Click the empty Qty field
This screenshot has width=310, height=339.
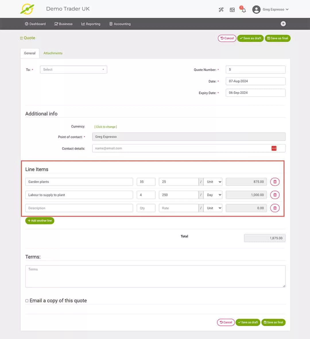[146, 208]
